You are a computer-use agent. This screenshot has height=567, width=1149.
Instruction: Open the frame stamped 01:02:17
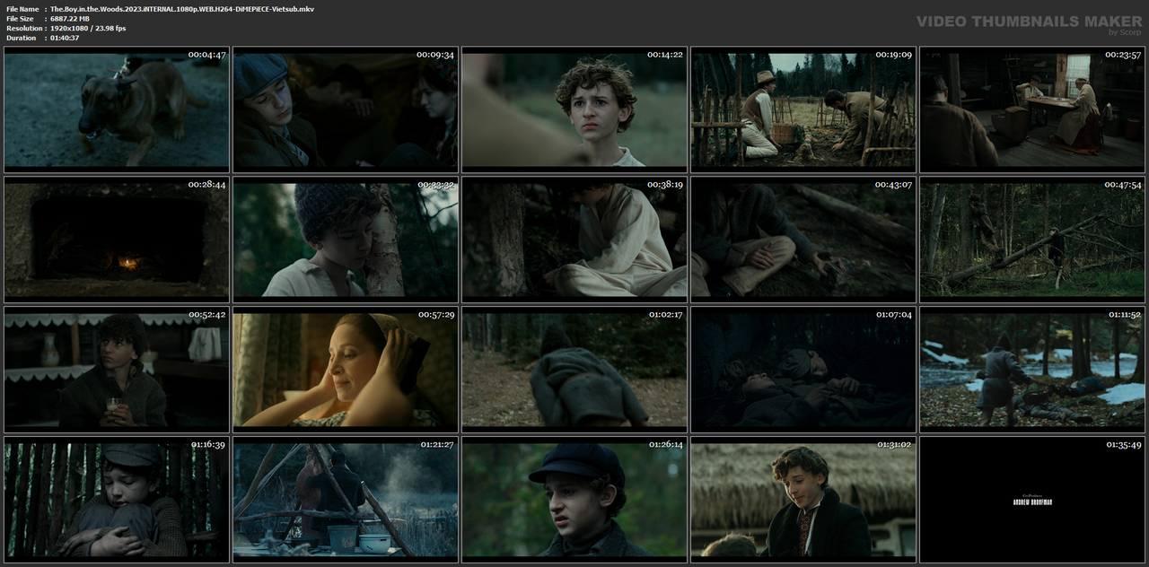[574, 370]
